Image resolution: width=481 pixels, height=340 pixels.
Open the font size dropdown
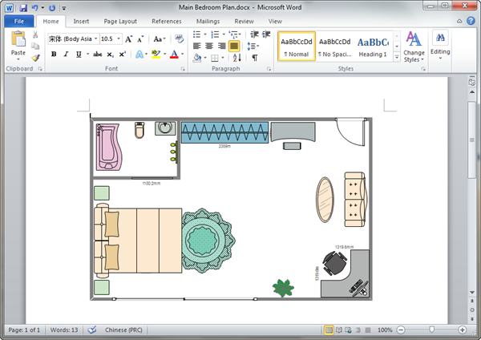point(118,38)
